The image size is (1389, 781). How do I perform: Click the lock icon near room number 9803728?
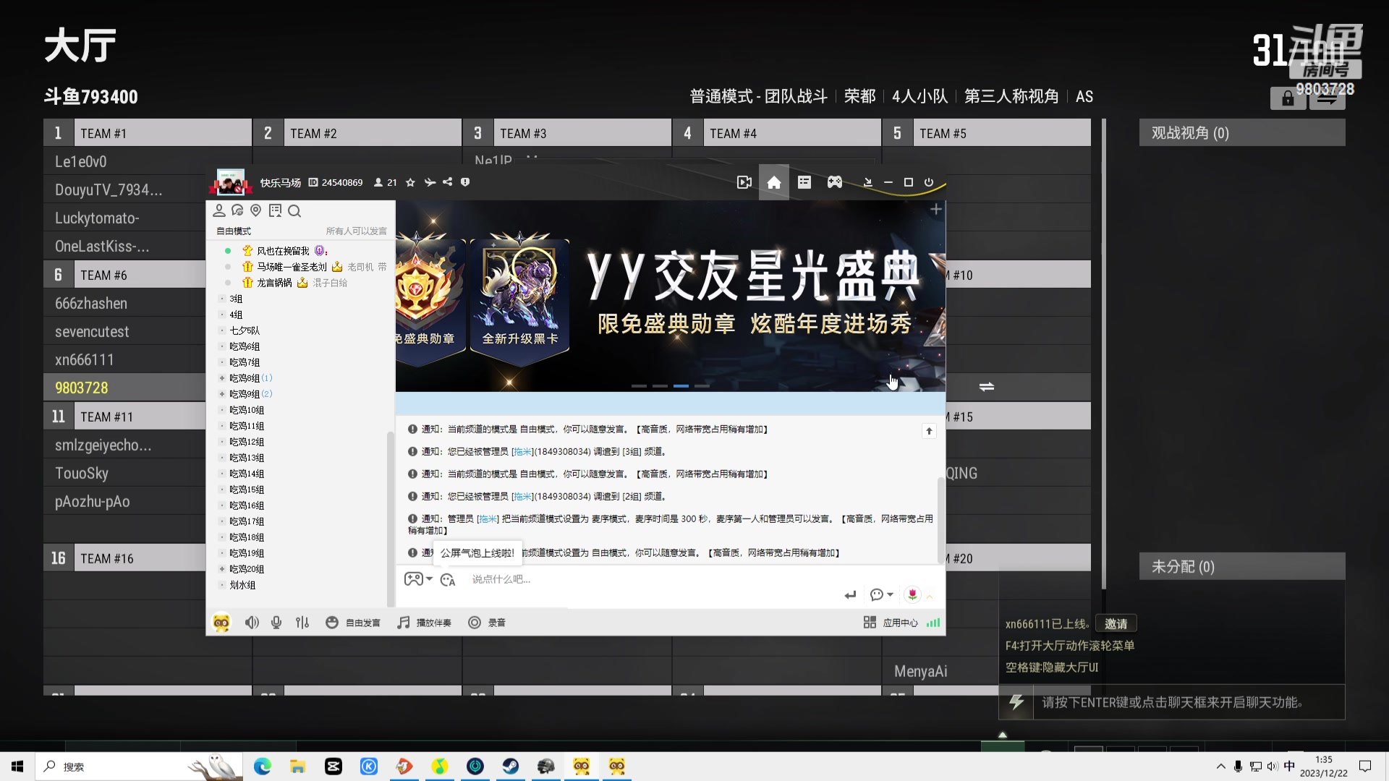tap(1288, 98)
